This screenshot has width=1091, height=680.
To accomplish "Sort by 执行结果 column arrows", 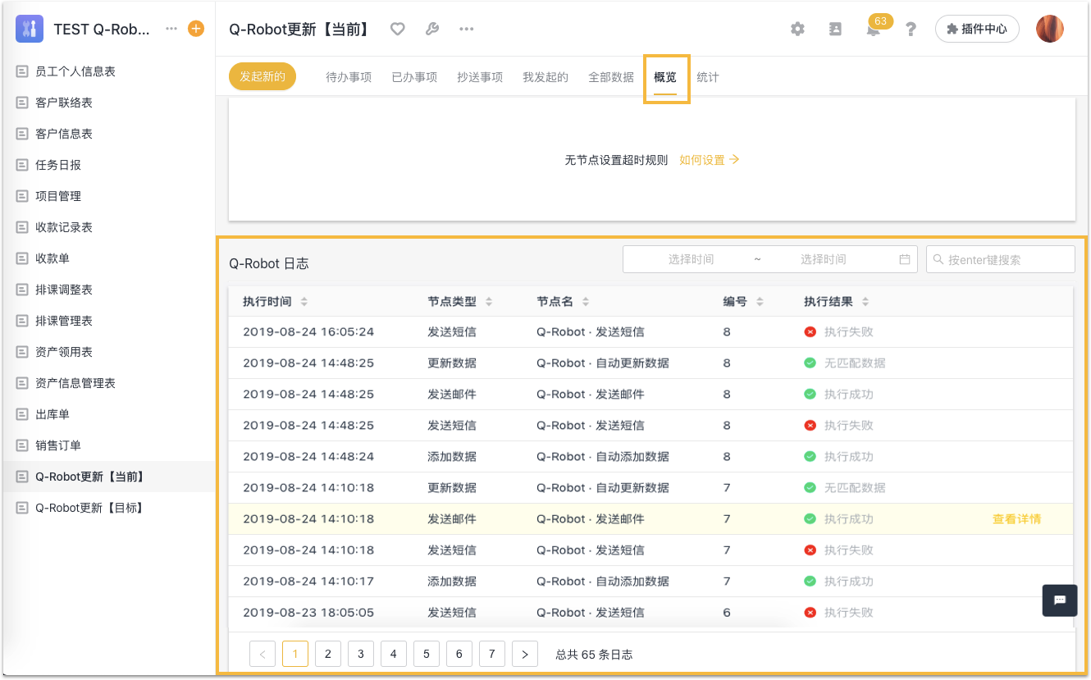I will tap(865, 302).
